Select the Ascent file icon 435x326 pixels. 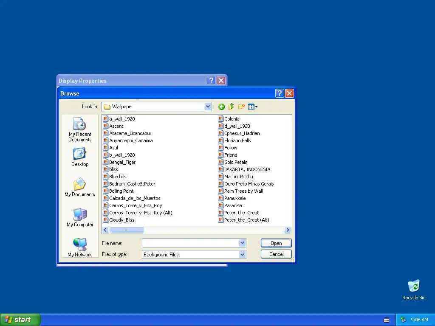click(106, 126)
